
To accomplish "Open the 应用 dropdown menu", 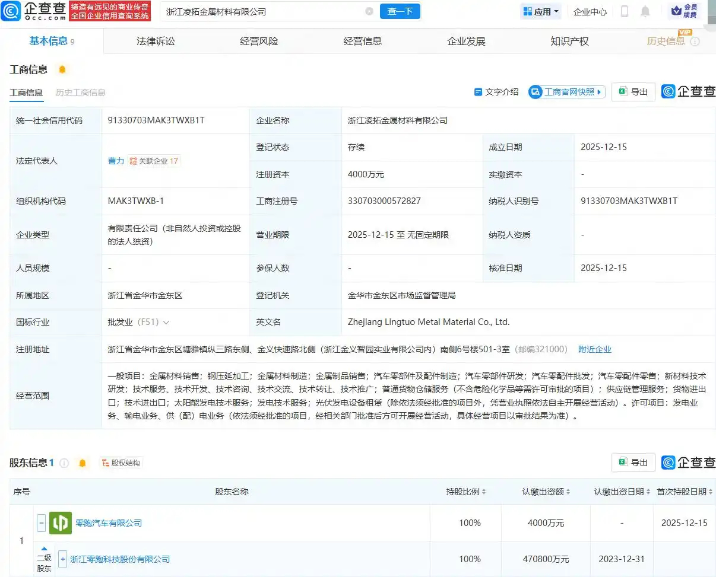I will tap(540, 11).
